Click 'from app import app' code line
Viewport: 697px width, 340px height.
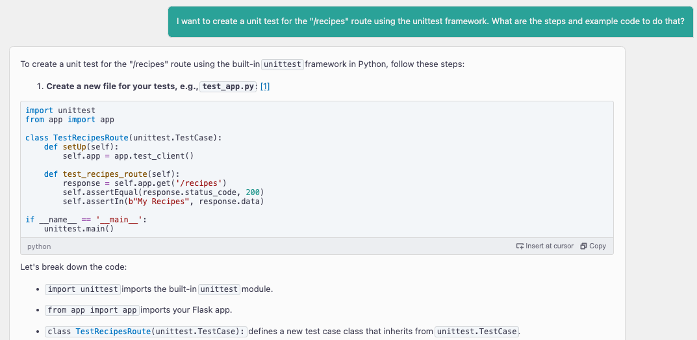[x=70, y=119]
